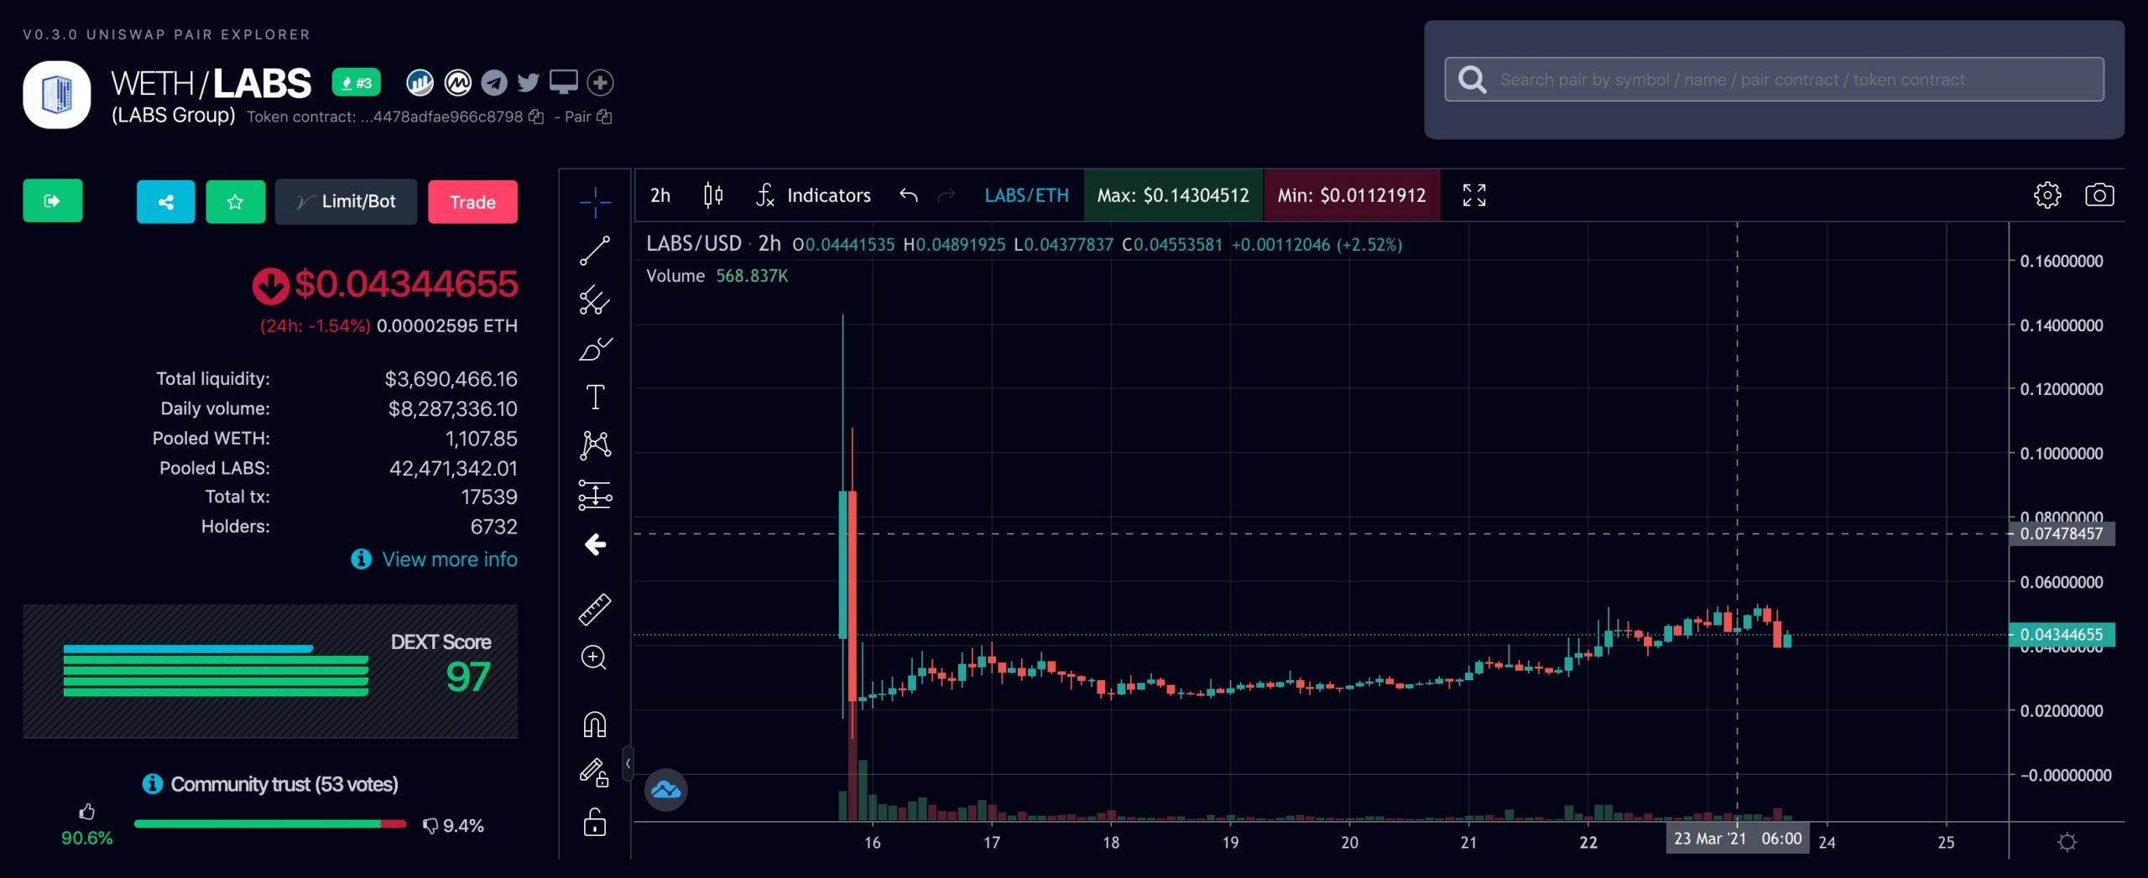Copy the token contract address

point(536,117)
